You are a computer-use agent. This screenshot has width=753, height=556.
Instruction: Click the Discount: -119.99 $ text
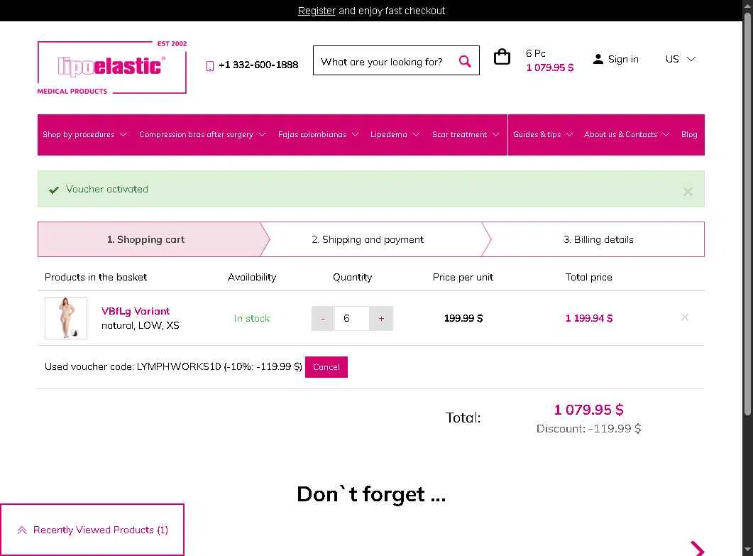589,429
